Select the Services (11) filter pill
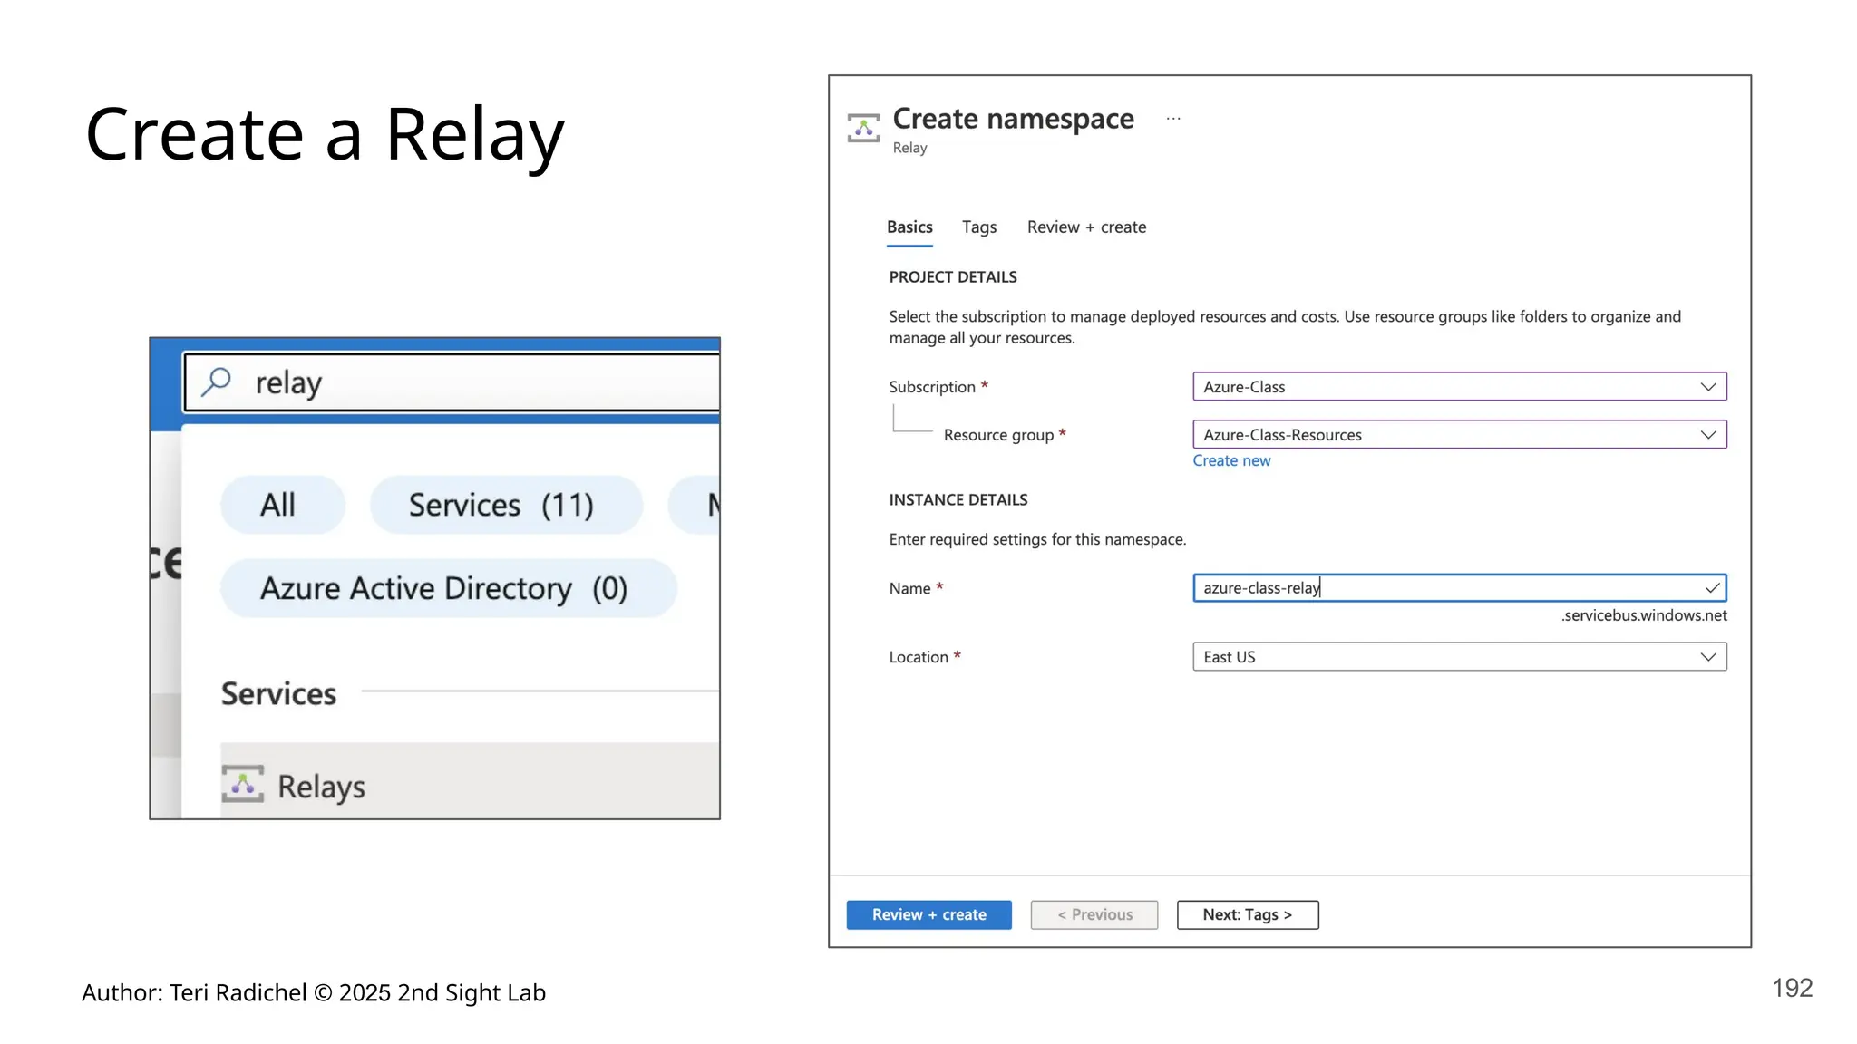Viewport: 1857px width, 1044px height. tap(501, 505)
